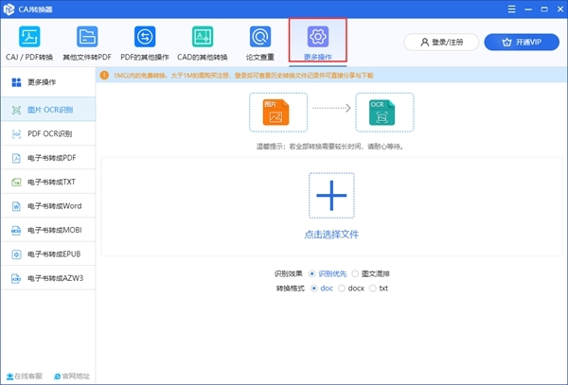The image size is (568, 385).
Task: Click the 电子书转成Word sidebar icon
Action: pos(16,206)
